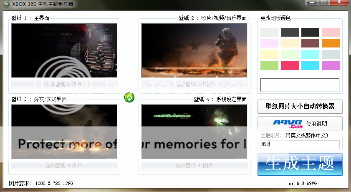Choose the hot pink color swatch

pyautogui.click(x=290, y=66)
